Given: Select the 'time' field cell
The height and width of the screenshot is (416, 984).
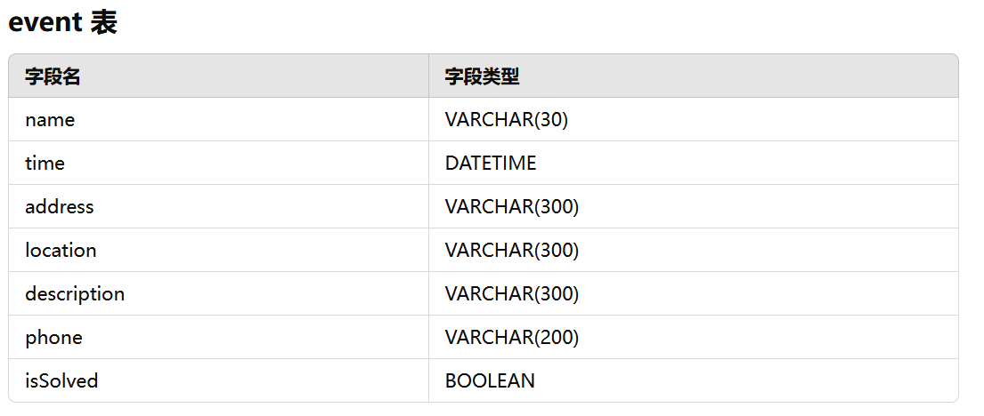Looking at the screenshot, I should pos(45,164).
